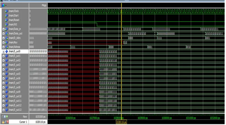Expand the /main/S_out1 signal bus

(x=3, y=56)
